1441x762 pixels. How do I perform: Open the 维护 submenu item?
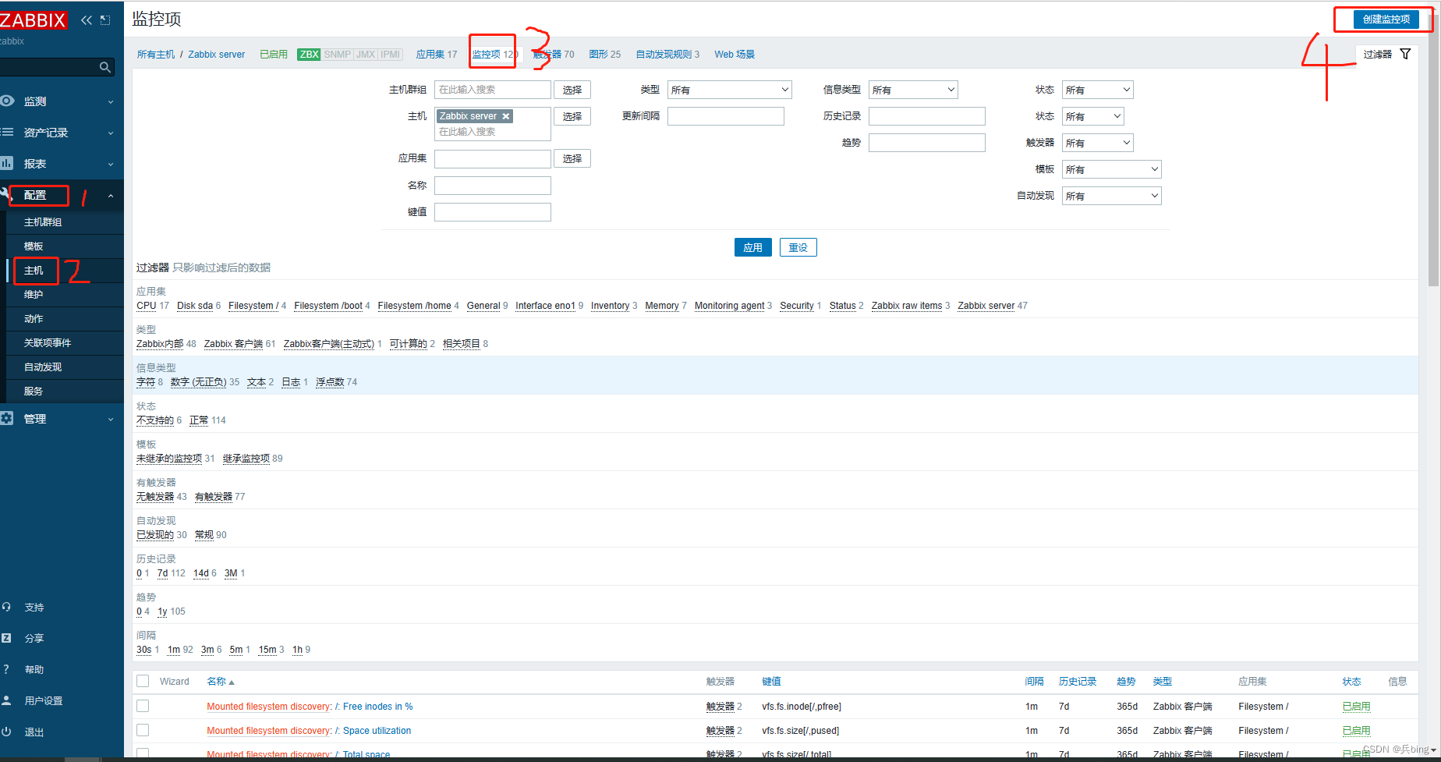pos(34,295)
